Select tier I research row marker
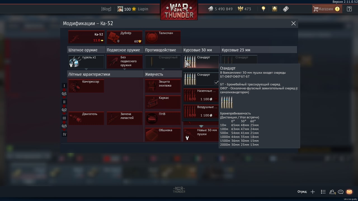 point(64,86)
